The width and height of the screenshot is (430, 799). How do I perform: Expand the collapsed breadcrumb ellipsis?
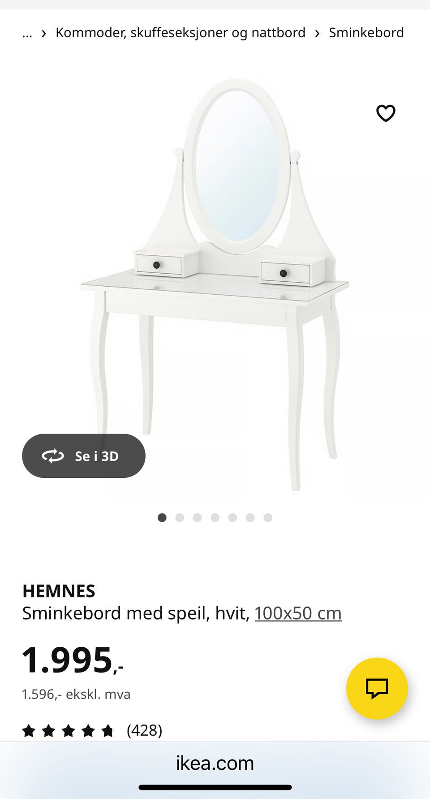[27, 33]
